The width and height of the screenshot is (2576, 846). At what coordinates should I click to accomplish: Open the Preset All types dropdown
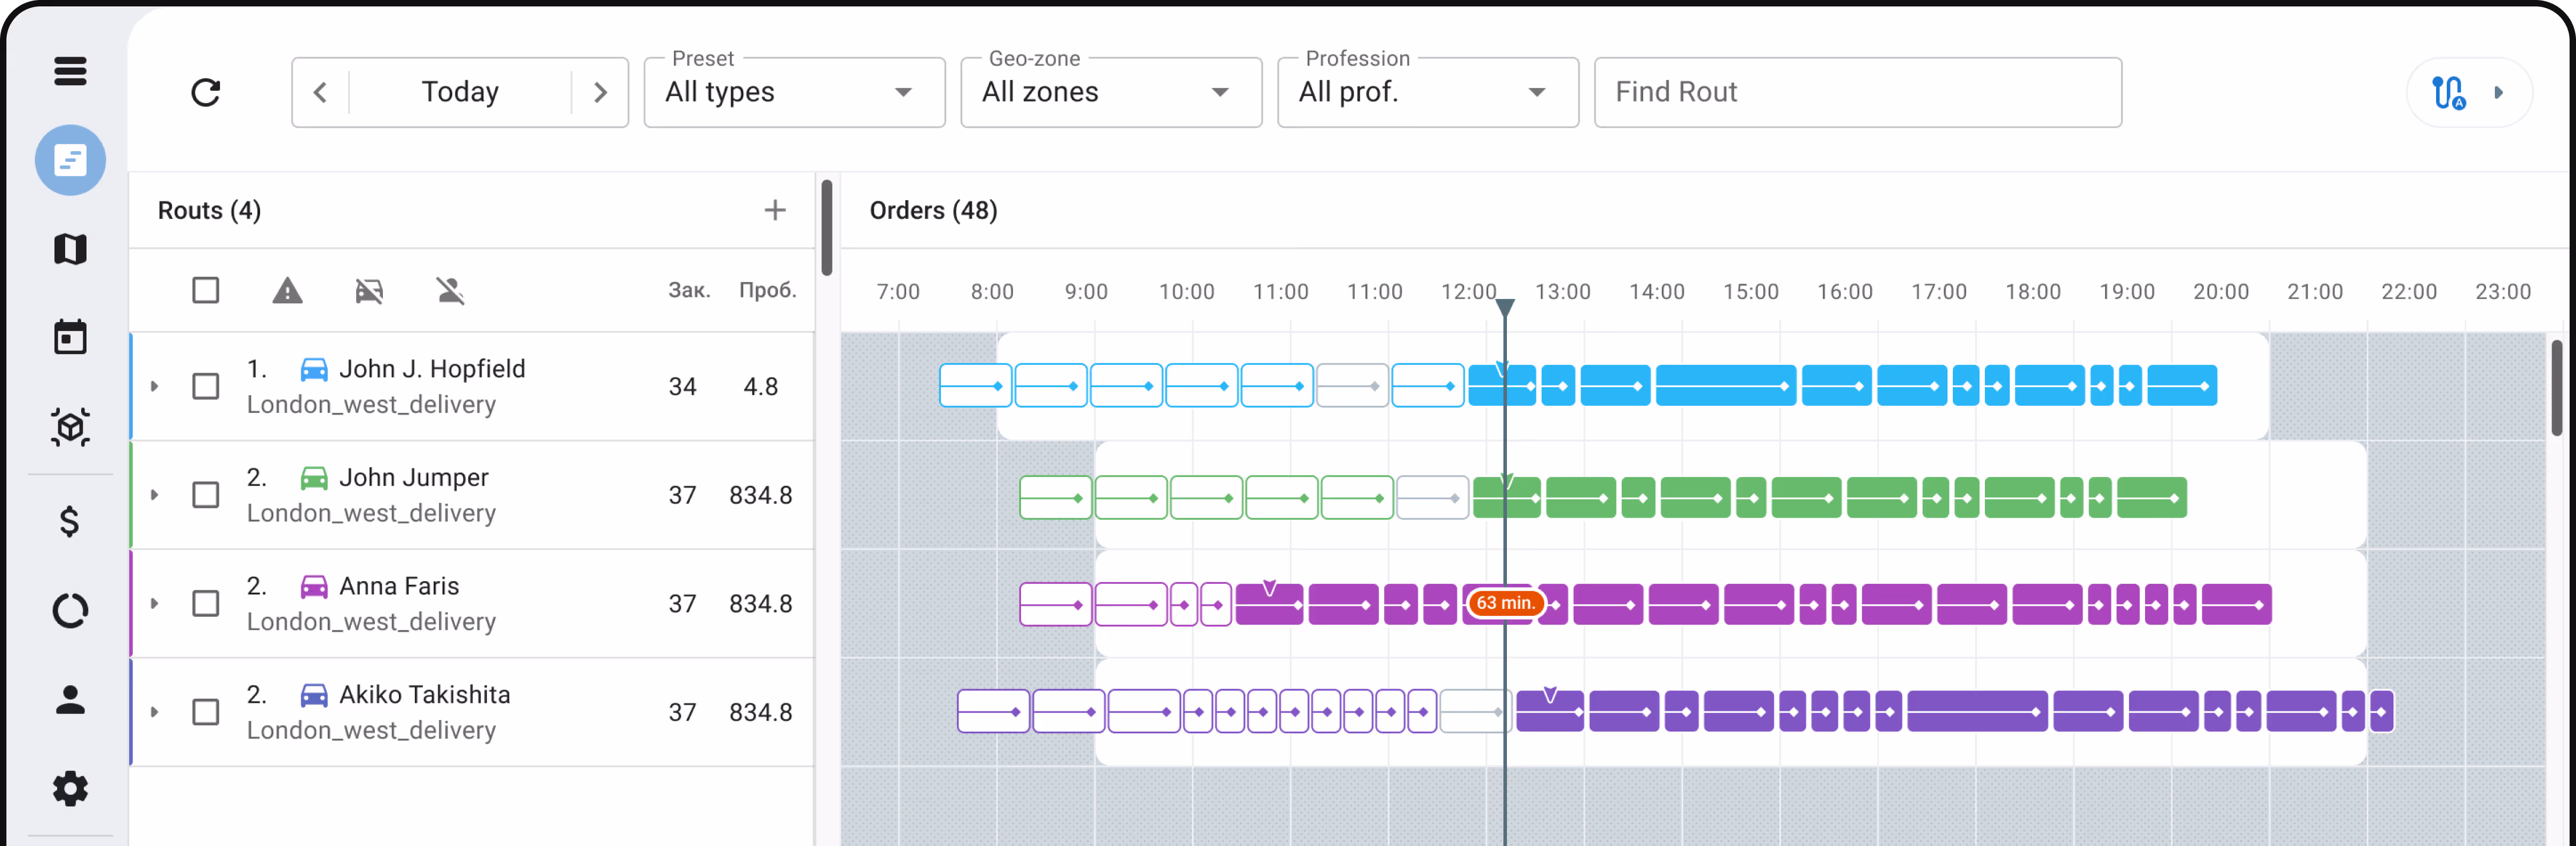tap(793, 93)
